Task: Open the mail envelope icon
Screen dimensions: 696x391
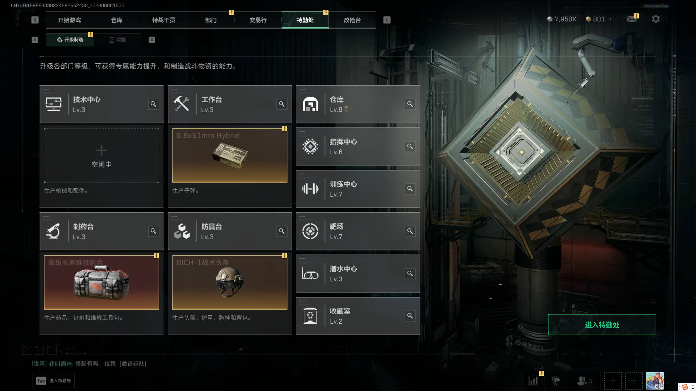Action: (x=632, y=19)
